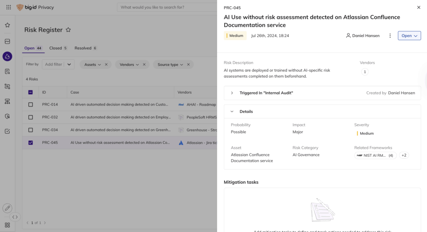Select the flame risk icon in sidebar
The image size is (427, 232).
point(8,57)
